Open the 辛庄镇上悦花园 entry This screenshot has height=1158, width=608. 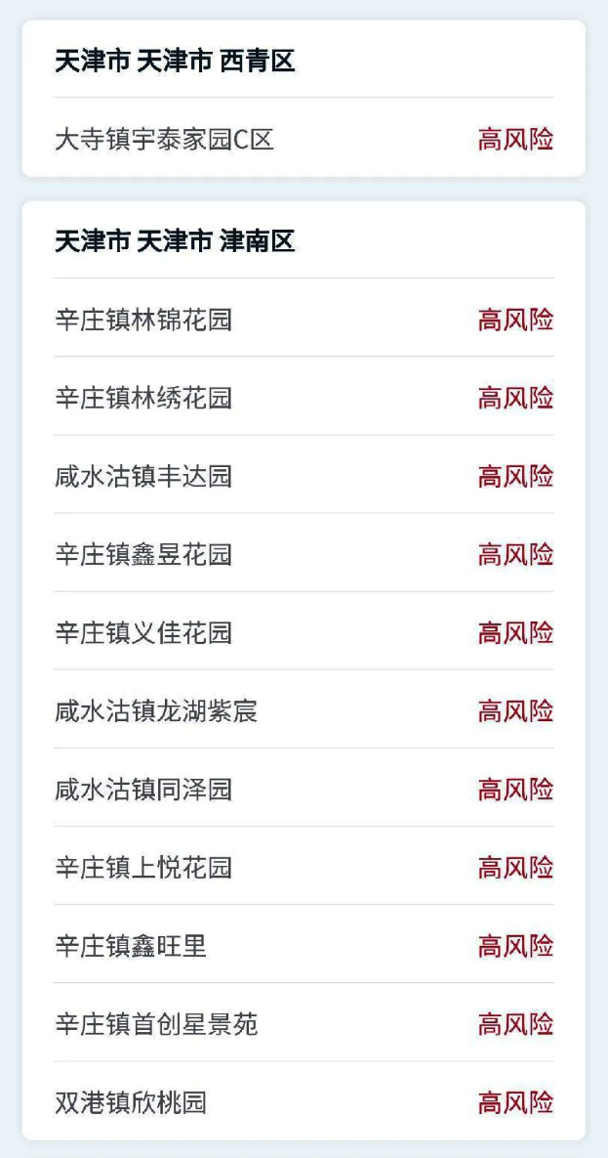tap(304, 868)
